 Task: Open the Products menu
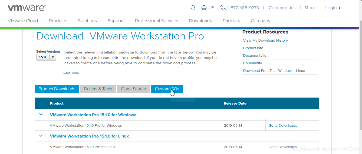pyautogui.click(x=58, y=21)
